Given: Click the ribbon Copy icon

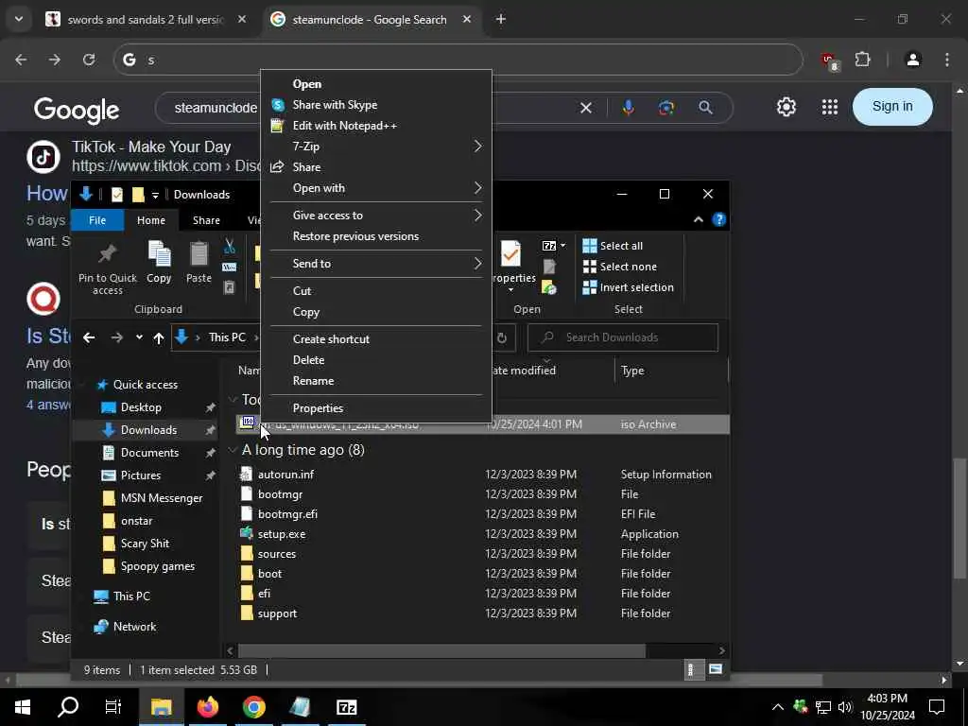Looking at the screenshot, I should 159,253.
